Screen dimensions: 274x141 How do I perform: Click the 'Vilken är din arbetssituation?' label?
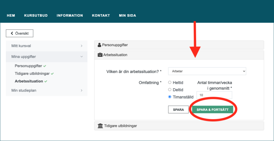coord(134,72)
